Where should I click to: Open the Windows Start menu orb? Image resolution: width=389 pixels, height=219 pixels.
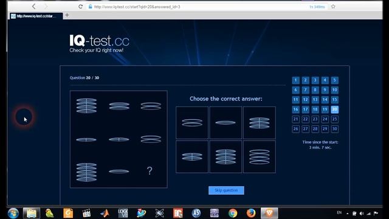(x=13, y=213)
